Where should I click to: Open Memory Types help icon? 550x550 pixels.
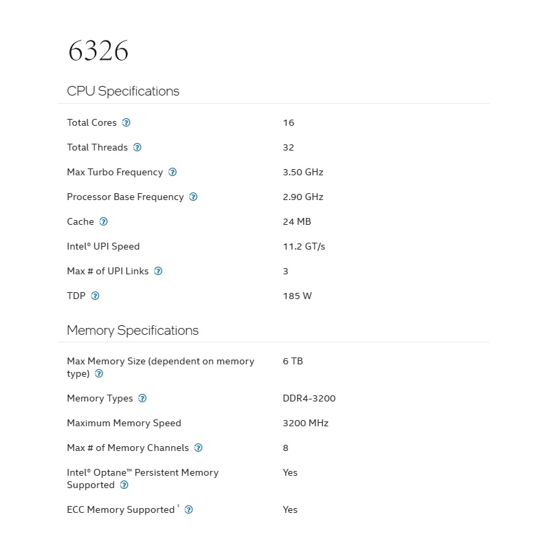142,398
